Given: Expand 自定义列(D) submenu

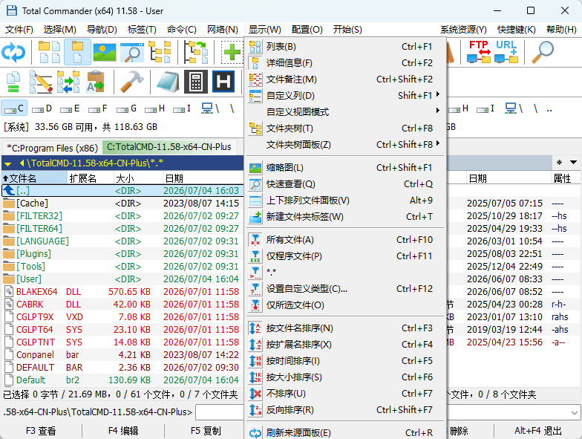Looking at the screenshot, I should pyautogui.click(x=345, y=95).
